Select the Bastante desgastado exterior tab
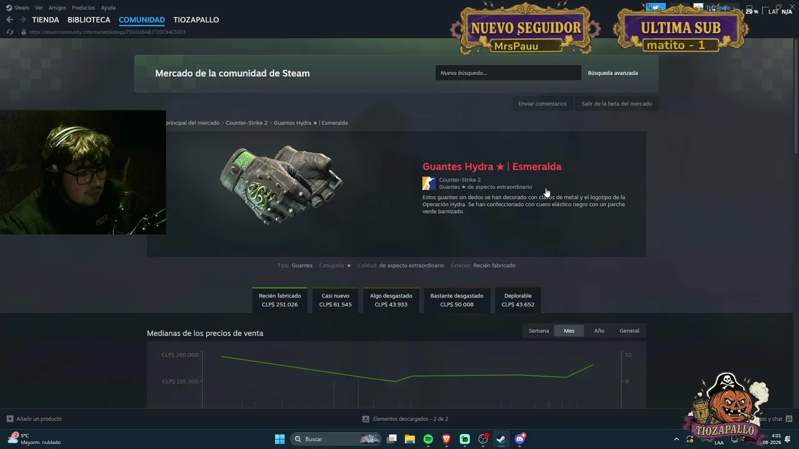This screenshot has height=449, width=799. pyautogui.click(x=457, y=300)
